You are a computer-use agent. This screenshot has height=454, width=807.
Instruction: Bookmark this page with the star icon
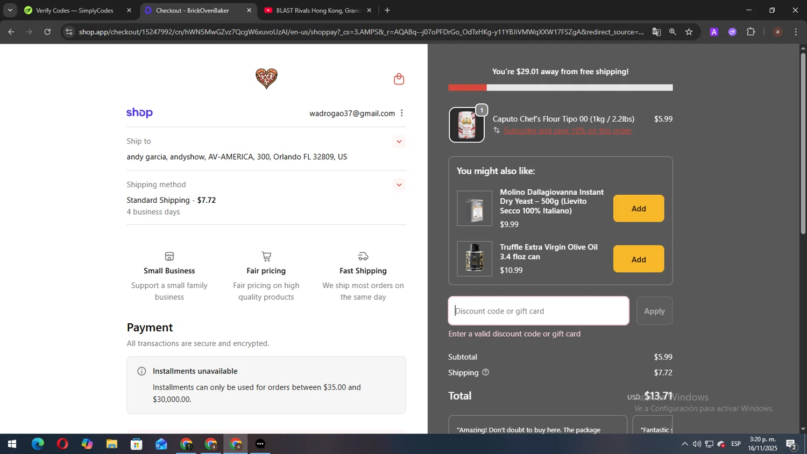pos(689,32)
